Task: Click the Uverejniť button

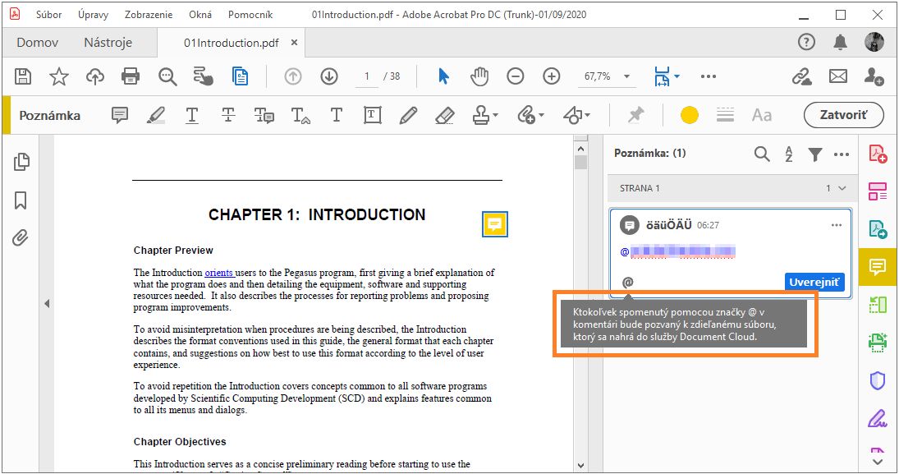Action: pos(814,282)
